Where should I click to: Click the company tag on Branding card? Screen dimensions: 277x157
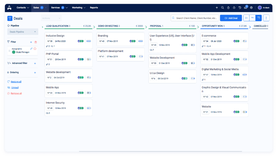[x=141, y=41]
